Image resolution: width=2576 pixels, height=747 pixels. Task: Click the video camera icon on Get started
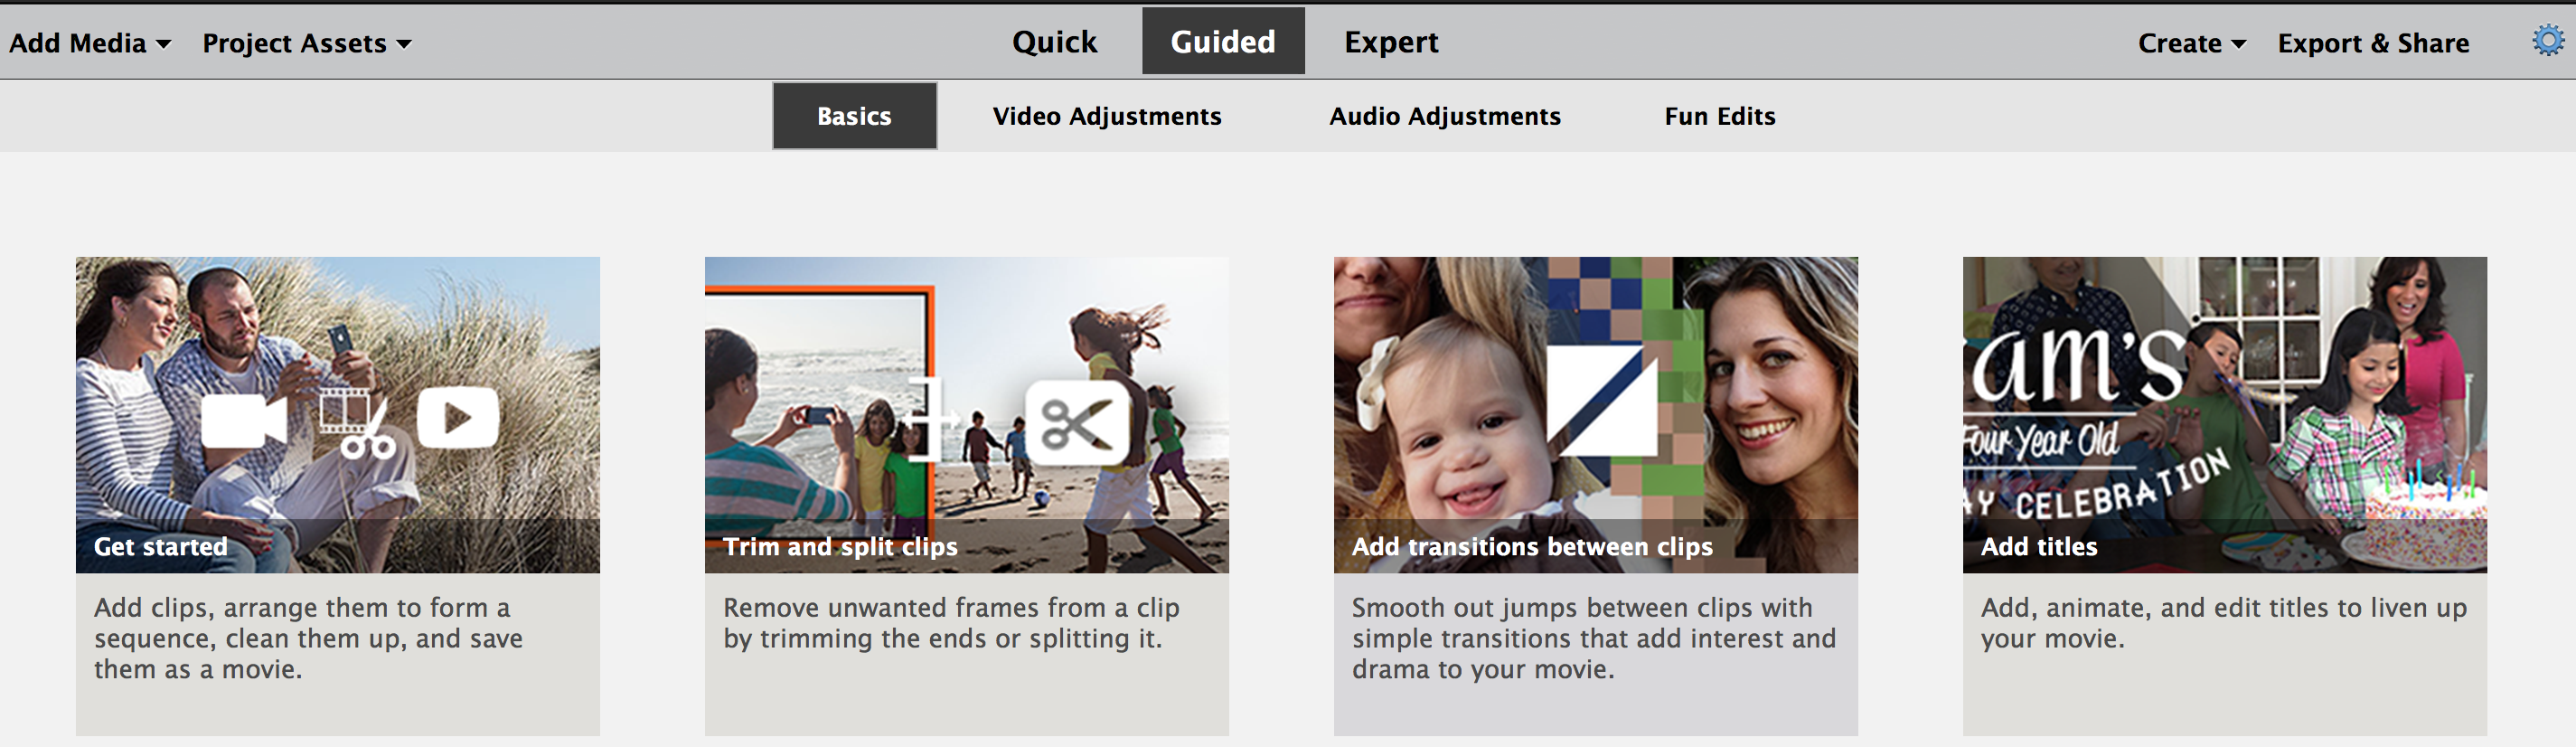(243, 421)
